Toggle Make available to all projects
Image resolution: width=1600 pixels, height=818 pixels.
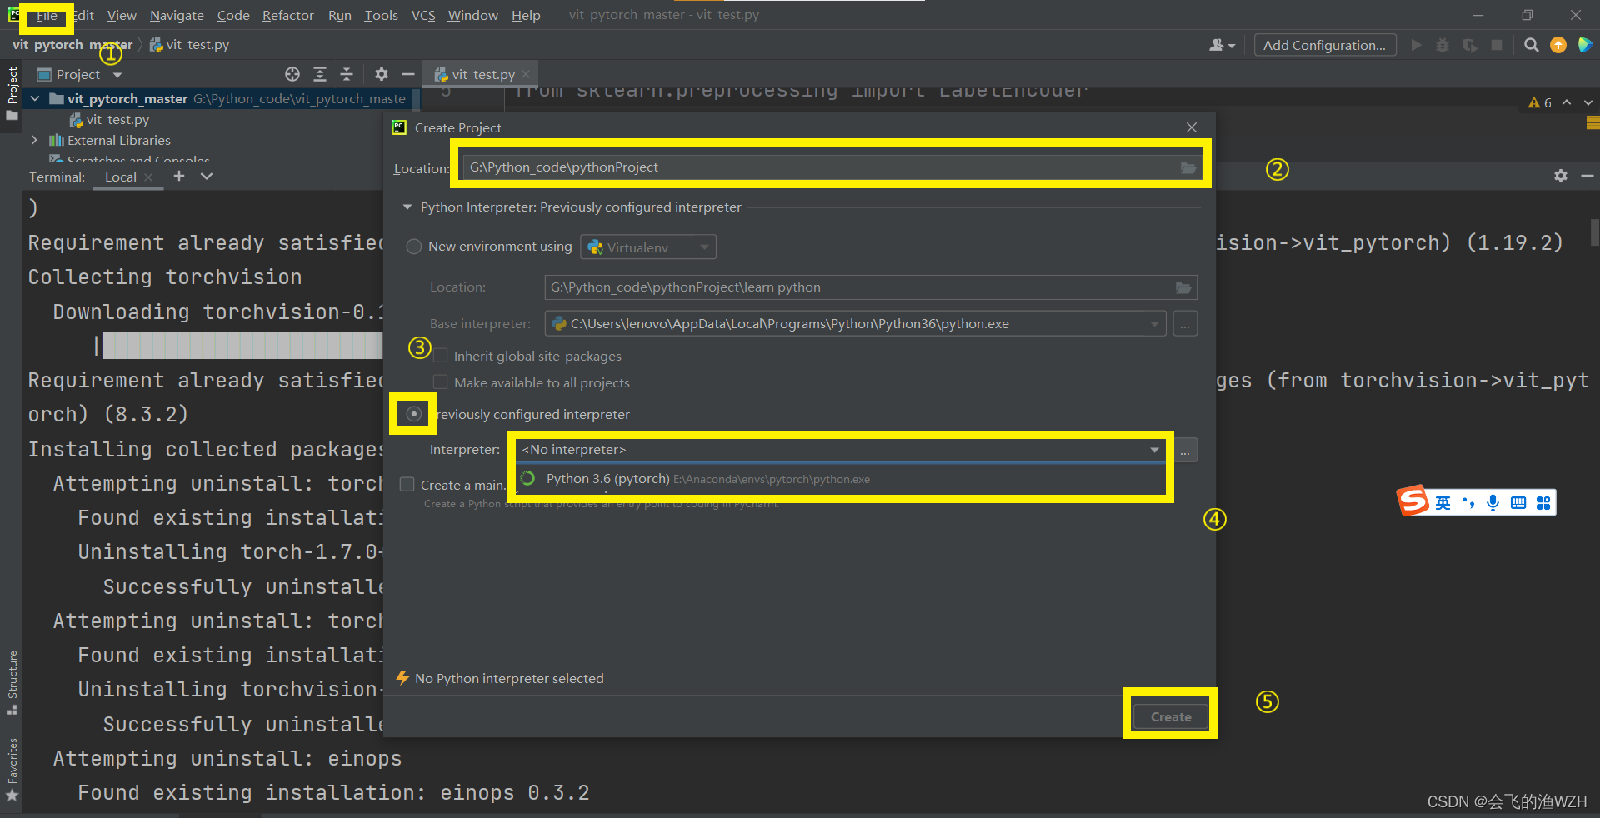pyautogui.click(x=441, y=382)
